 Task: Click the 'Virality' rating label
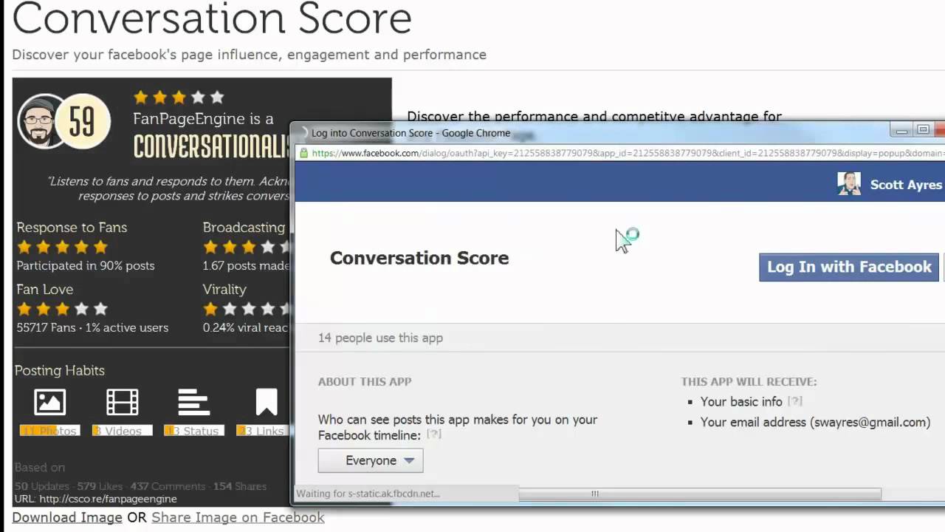pos(224,290)
